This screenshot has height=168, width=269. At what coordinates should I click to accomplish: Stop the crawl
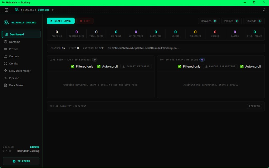point(85,21)
